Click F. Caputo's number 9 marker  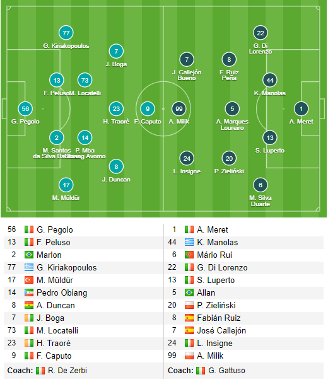click(x=148, y=108)
